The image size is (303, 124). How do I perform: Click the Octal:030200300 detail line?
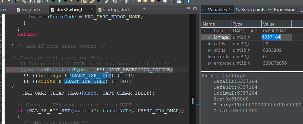click(235, 111)
